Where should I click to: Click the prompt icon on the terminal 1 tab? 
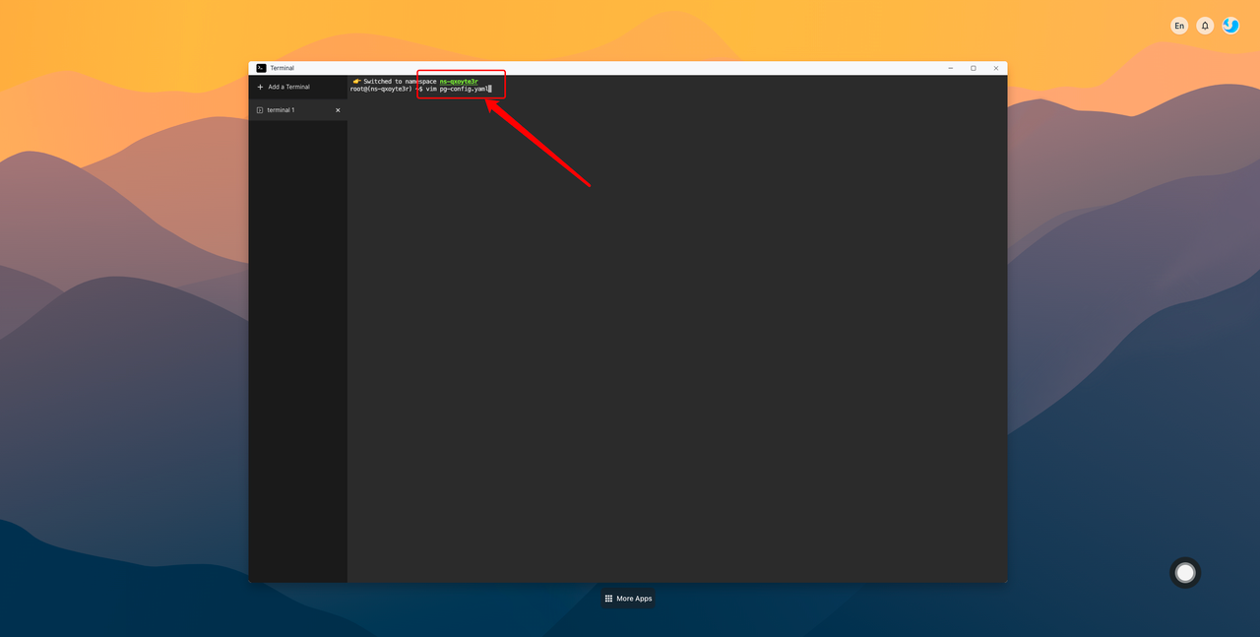point(262,109)
